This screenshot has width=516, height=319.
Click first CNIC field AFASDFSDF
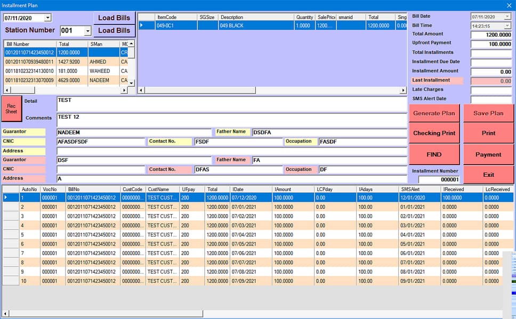[101, 142]
